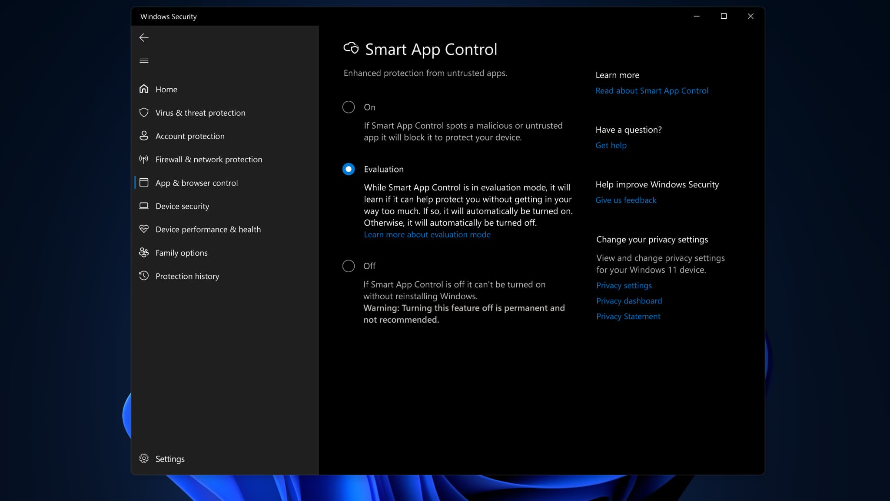Viewport: 890px width, 501px height.
Task: Open Virus & threat protection
Action: point(200,112)
